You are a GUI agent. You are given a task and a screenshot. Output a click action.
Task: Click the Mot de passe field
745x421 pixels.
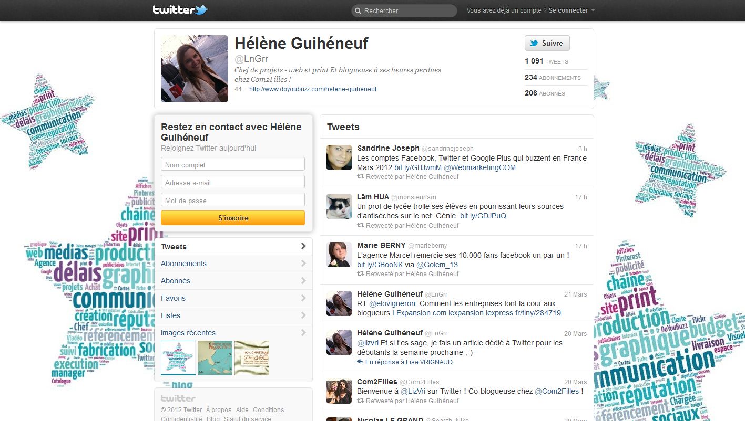click(x=233, y=200)
